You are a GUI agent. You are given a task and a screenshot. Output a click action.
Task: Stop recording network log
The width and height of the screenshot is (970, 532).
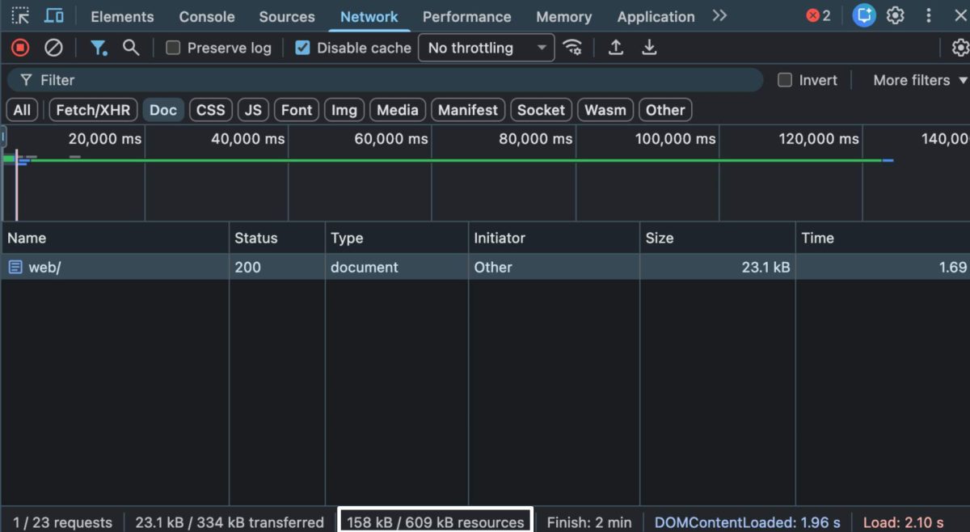click(20, 48)
